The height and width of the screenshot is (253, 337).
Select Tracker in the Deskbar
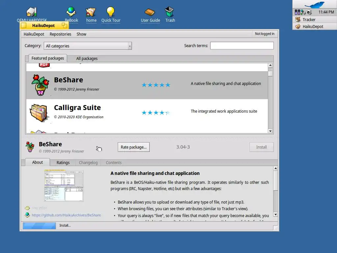[x=315, y=19]
